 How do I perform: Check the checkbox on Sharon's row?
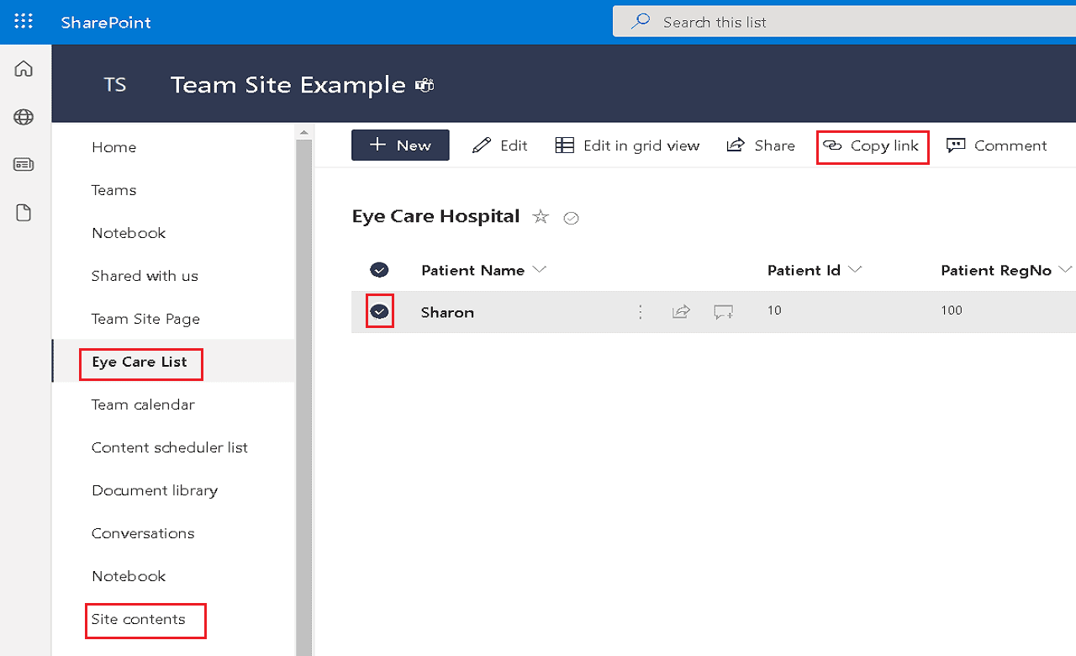tap(380, 310)
